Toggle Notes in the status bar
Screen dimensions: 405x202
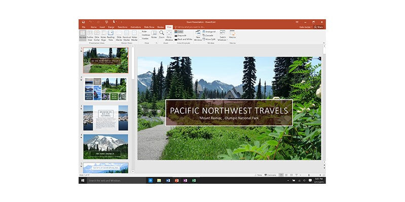pos(259,175)
